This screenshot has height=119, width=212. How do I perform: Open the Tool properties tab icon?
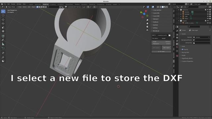click(x=177, y=31)
